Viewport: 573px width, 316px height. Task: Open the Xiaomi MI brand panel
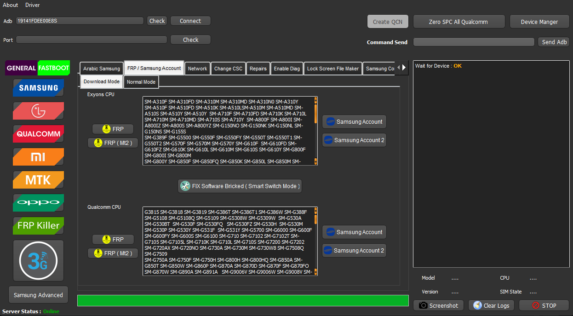[39, 157]
